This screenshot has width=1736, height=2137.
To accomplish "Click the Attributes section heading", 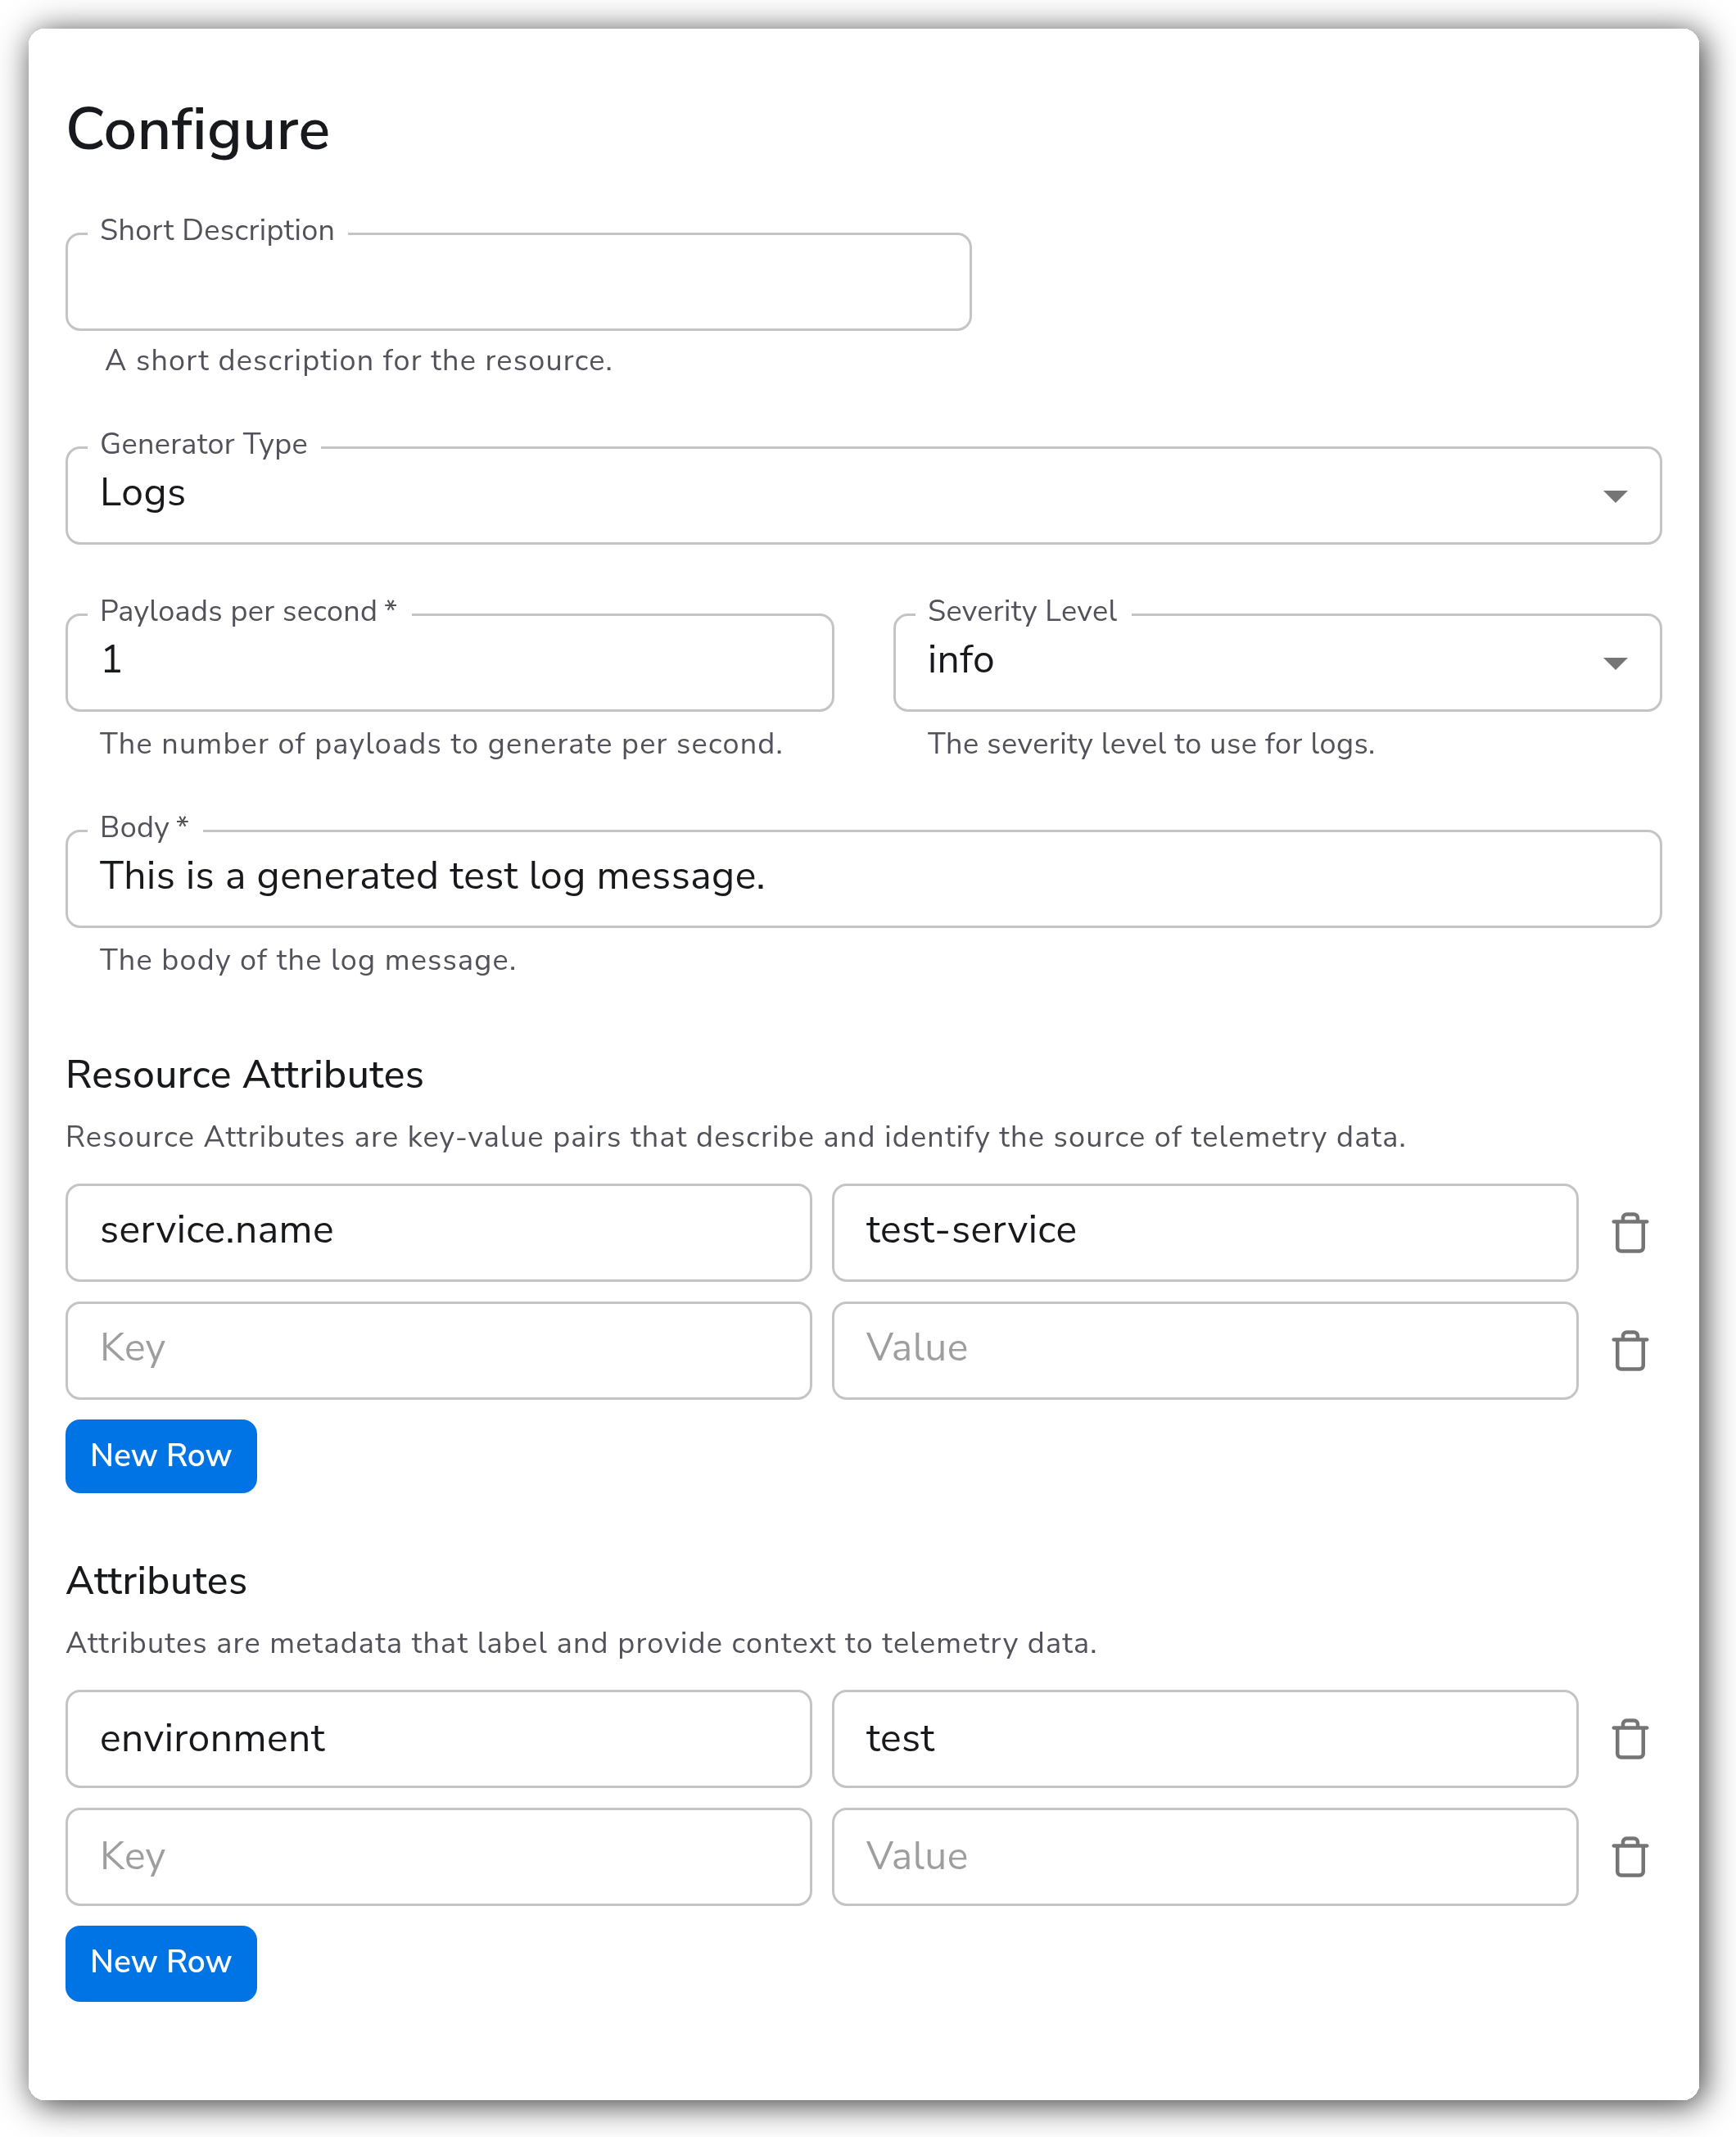I will pyautogui.click(x=156, y=1581).
